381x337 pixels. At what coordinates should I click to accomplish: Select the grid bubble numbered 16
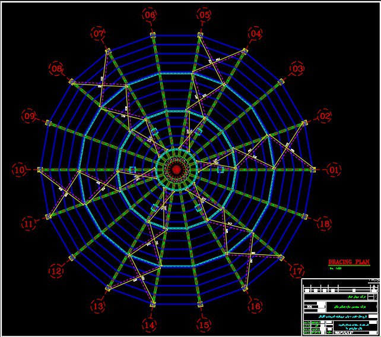[255, 306]
